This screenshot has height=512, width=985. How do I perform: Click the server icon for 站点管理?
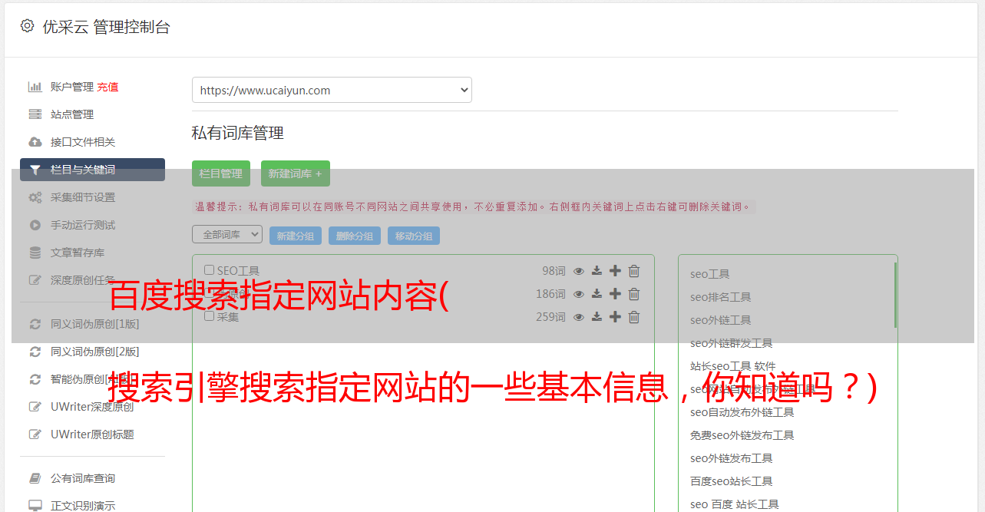click(x=35, y=114)
